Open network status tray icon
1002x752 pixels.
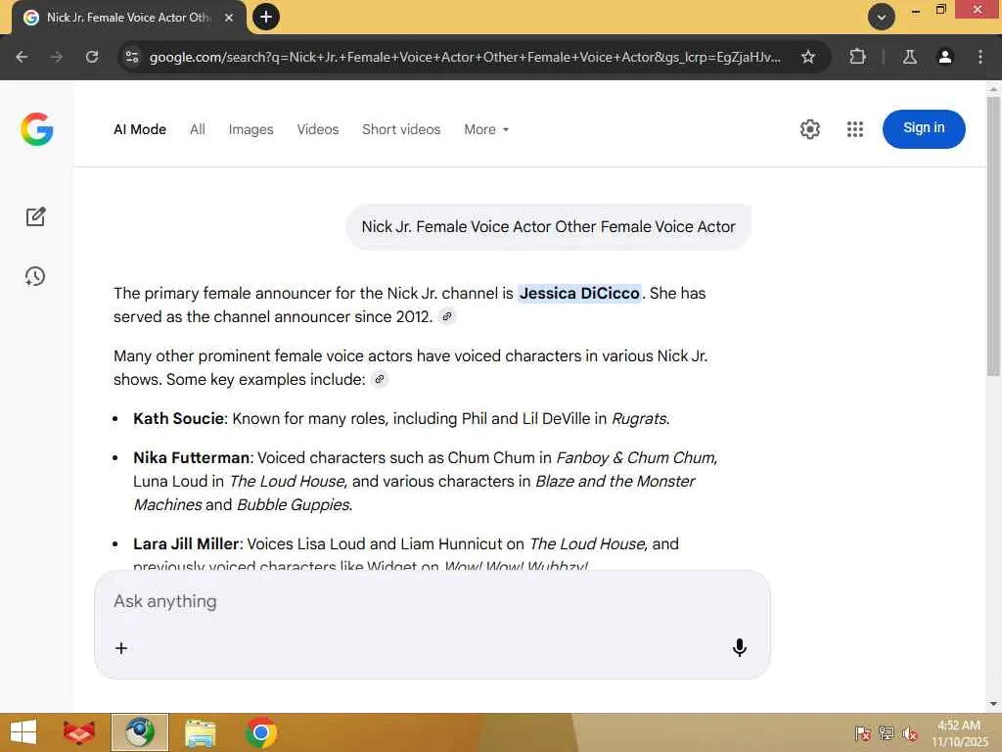887,732
